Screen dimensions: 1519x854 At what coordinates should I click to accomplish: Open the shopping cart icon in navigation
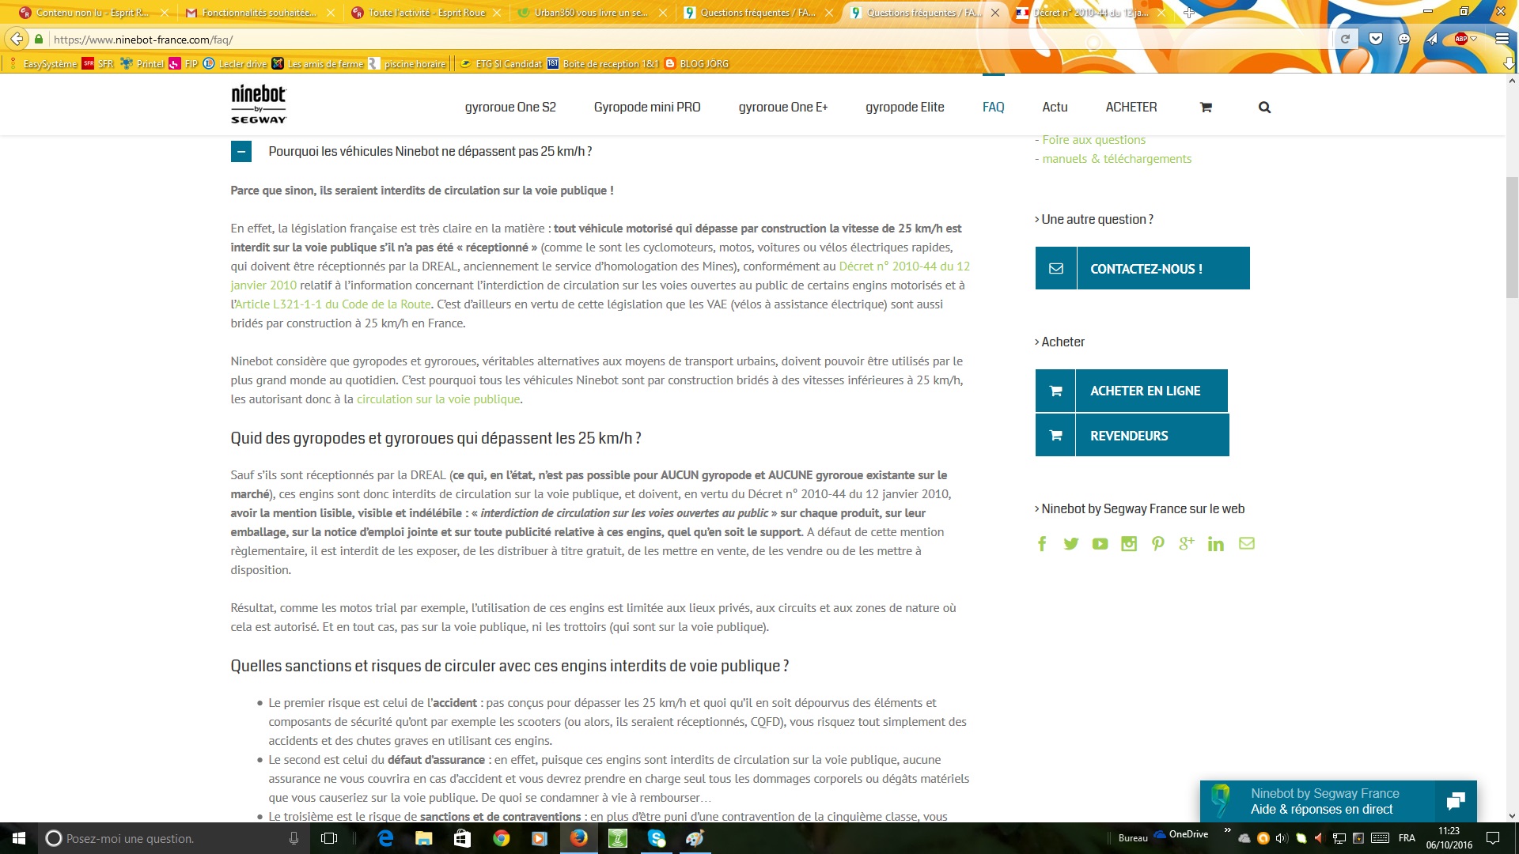[1206, 108]
